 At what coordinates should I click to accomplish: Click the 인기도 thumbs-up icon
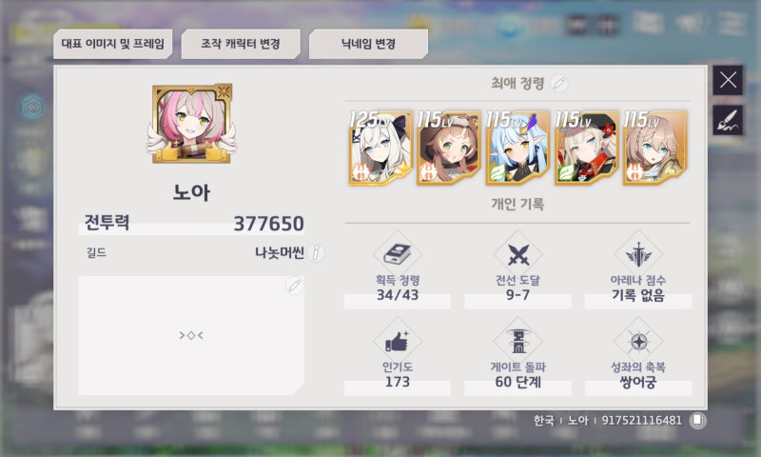397,341
